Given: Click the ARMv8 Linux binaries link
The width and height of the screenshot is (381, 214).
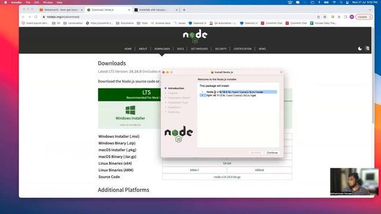Looking at the screenshot, I should click(260, 170).
